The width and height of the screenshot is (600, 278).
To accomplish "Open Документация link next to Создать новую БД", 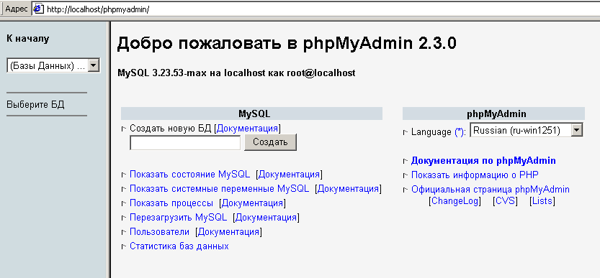I will pos(247,129).
